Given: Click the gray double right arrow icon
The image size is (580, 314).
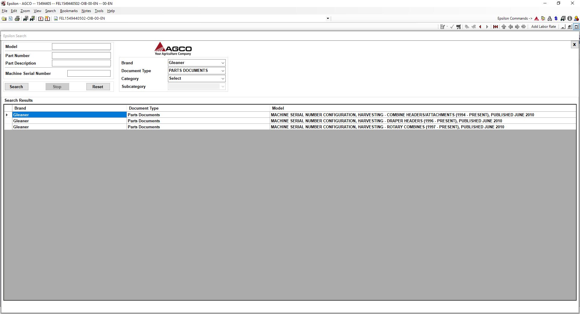Looking at the screenshot, I should tap(524, 27).
